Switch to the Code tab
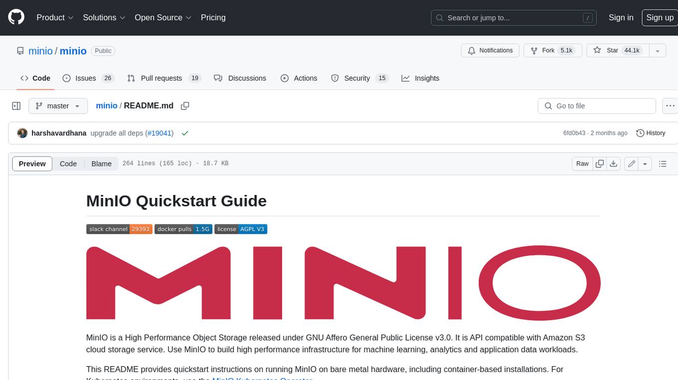 [35, 78]
